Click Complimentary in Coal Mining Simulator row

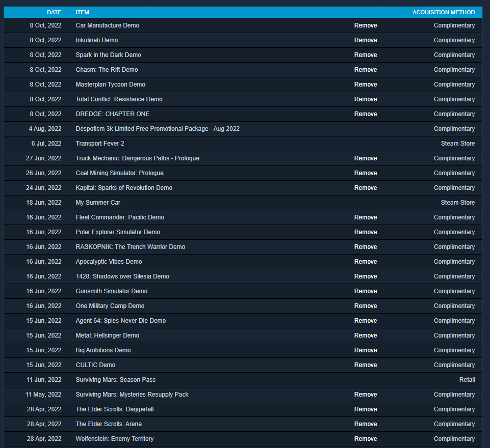[x=454, y=173]
